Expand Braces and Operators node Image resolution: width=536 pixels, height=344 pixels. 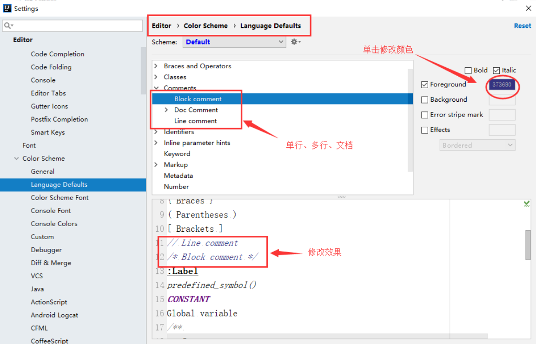pos(156,66)
